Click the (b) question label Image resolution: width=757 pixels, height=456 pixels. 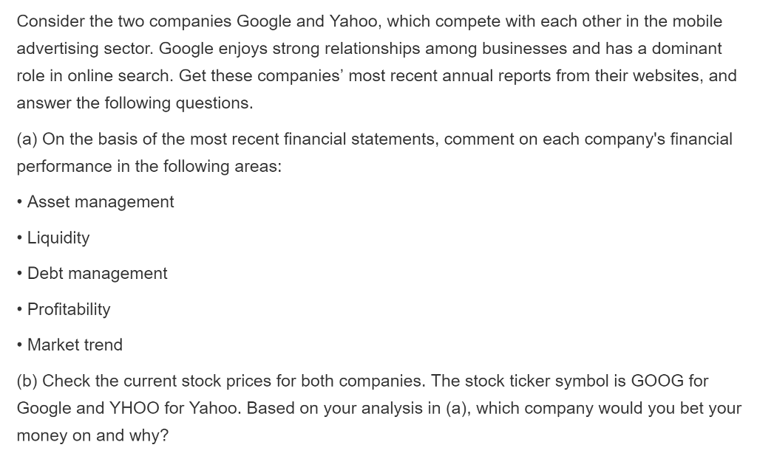(x=27, y=381)
